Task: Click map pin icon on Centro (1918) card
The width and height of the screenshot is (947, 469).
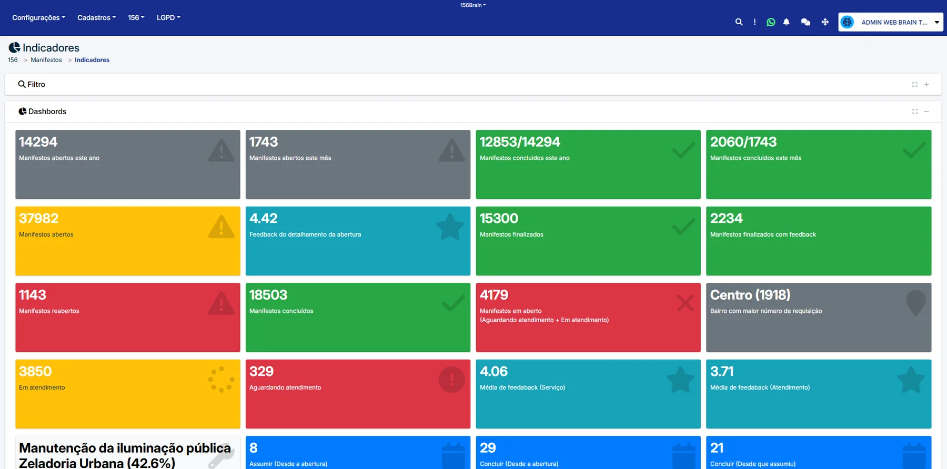Action: click(x=915, y=303)
